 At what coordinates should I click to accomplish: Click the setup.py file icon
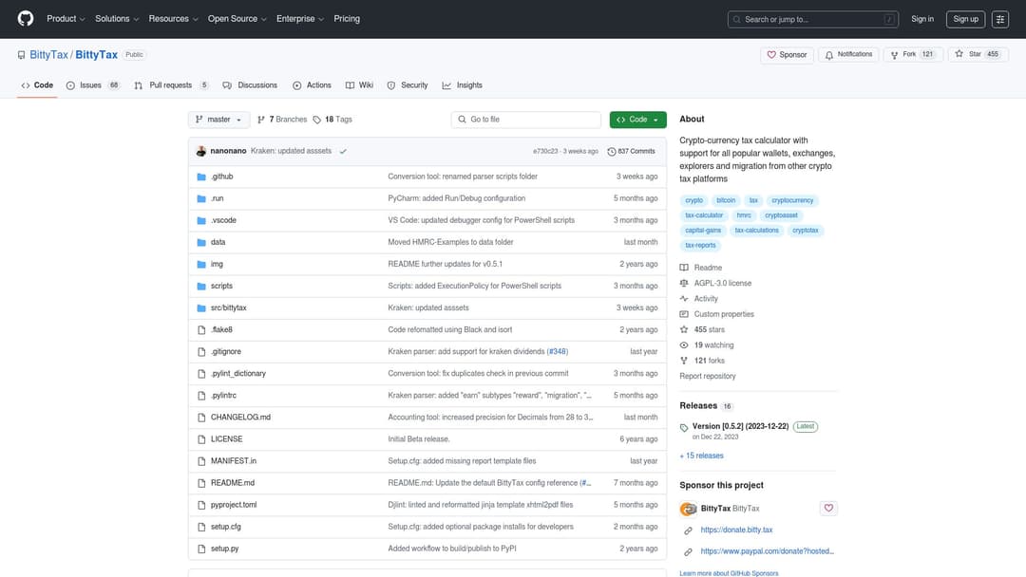pos(201,549)
